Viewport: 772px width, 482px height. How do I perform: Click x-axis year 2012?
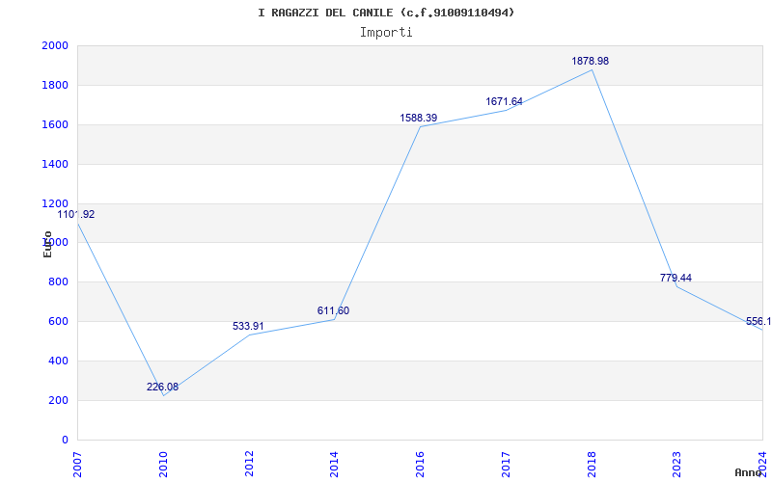point(249,465)
